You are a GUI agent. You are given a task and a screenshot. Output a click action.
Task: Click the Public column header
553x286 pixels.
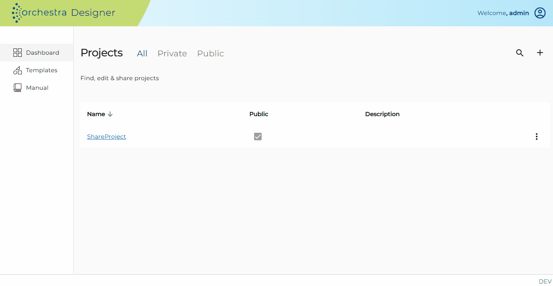click(x=259, y=114)
